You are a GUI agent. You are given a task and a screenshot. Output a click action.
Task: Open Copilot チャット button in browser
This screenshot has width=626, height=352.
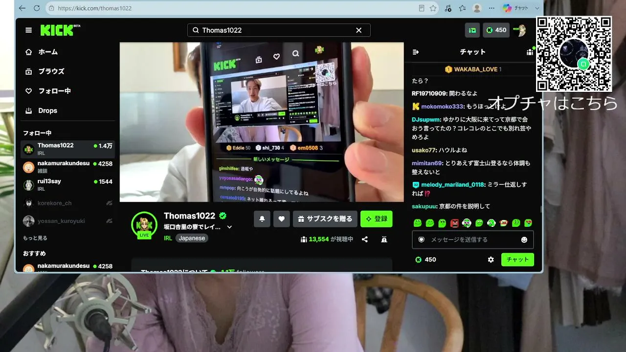pyautogui.click(x=515, y=8)
